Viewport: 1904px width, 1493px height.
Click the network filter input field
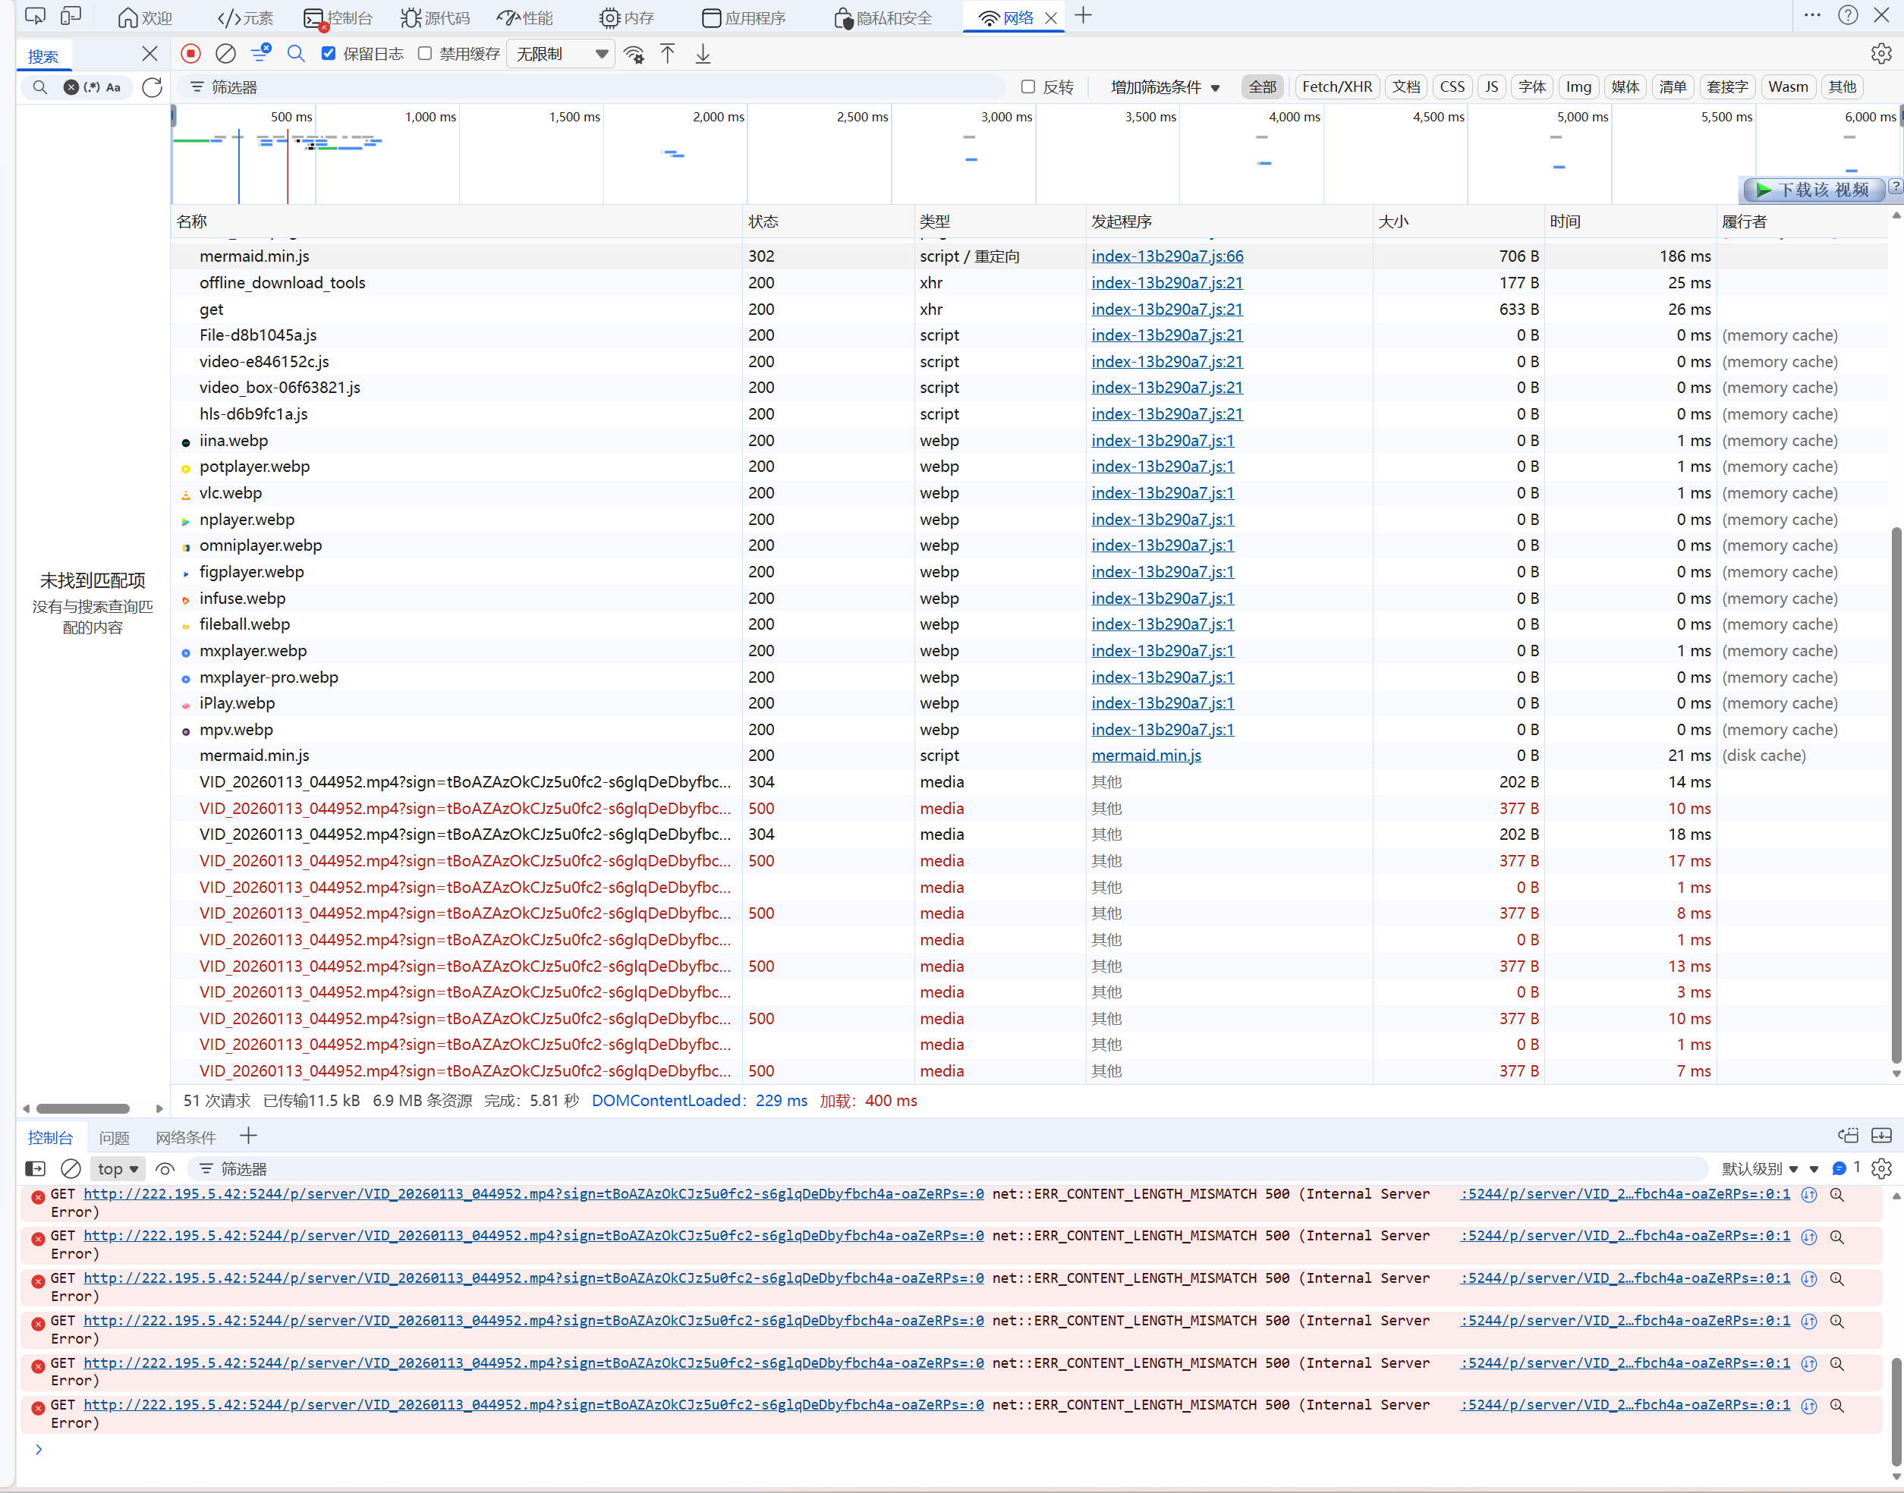pyautogui.click(x=594, y=87)
